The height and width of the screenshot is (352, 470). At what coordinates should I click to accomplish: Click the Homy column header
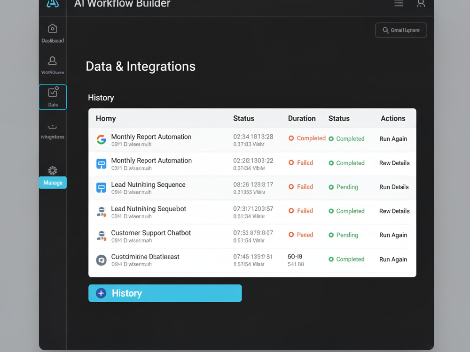click(106, 119)
